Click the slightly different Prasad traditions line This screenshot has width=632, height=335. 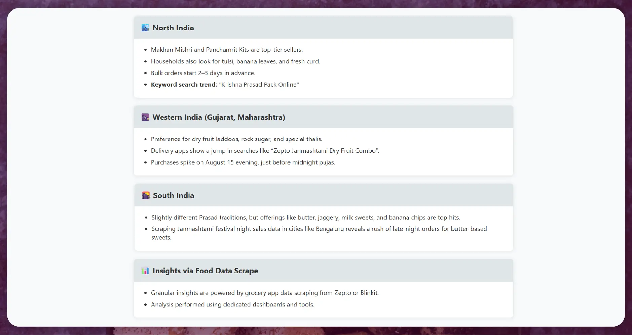click(x=305, y=218)
